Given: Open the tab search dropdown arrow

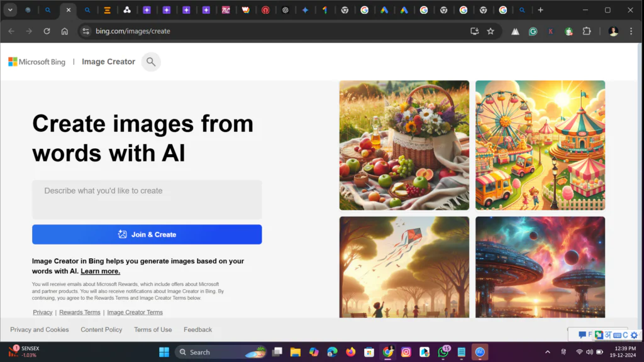Looking at the screenshot, I should click(x=10, y=10).
